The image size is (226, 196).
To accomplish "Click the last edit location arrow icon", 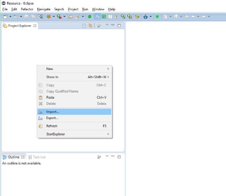I will pyautogui.click(x=187, y=17).
